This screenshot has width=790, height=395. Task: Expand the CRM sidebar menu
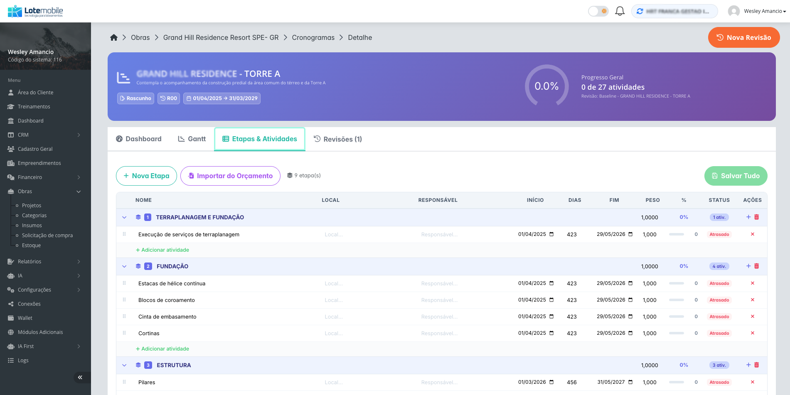(45, 135)
